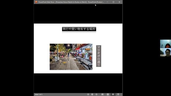This screenshot has height=96, width=171.
Task: Start Slide Show view icon
Action: click(118, 94)
